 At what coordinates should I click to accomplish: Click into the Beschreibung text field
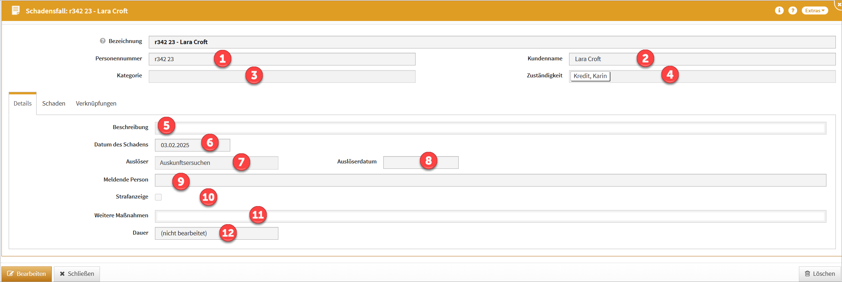pos(490,128)
